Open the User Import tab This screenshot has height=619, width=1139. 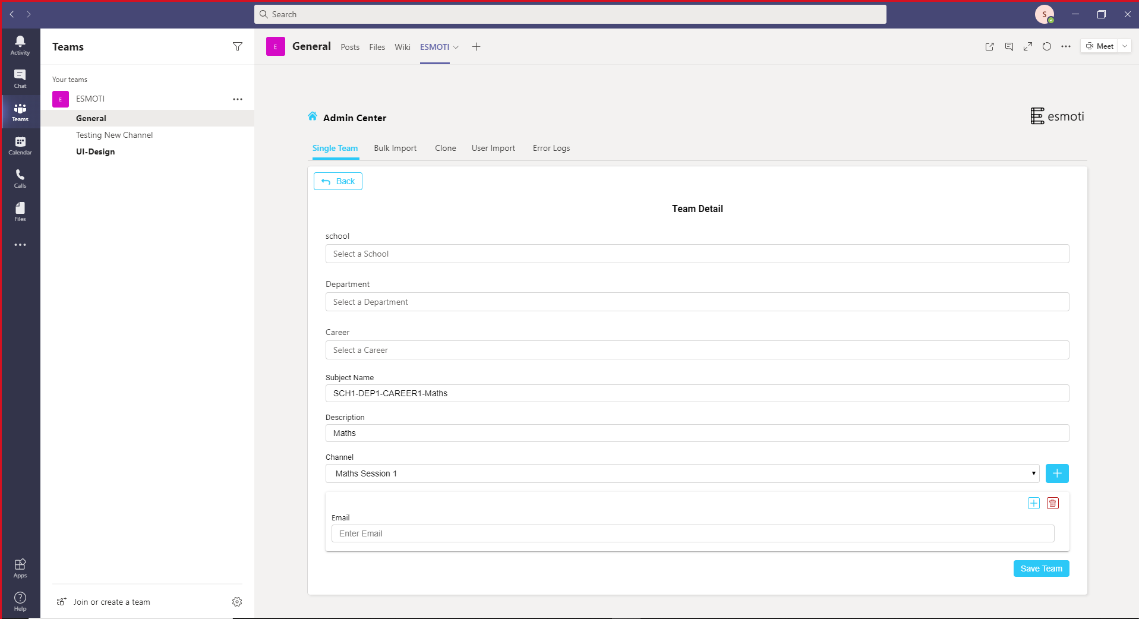click(x=493, y=149)
